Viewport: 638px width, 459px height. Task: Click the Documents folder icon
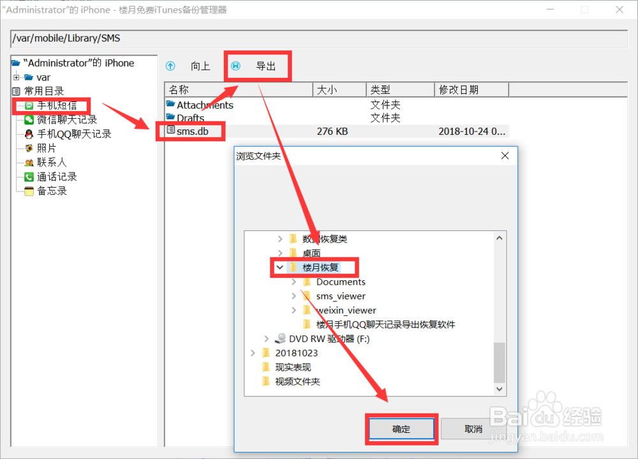click(x=308, y=282)
